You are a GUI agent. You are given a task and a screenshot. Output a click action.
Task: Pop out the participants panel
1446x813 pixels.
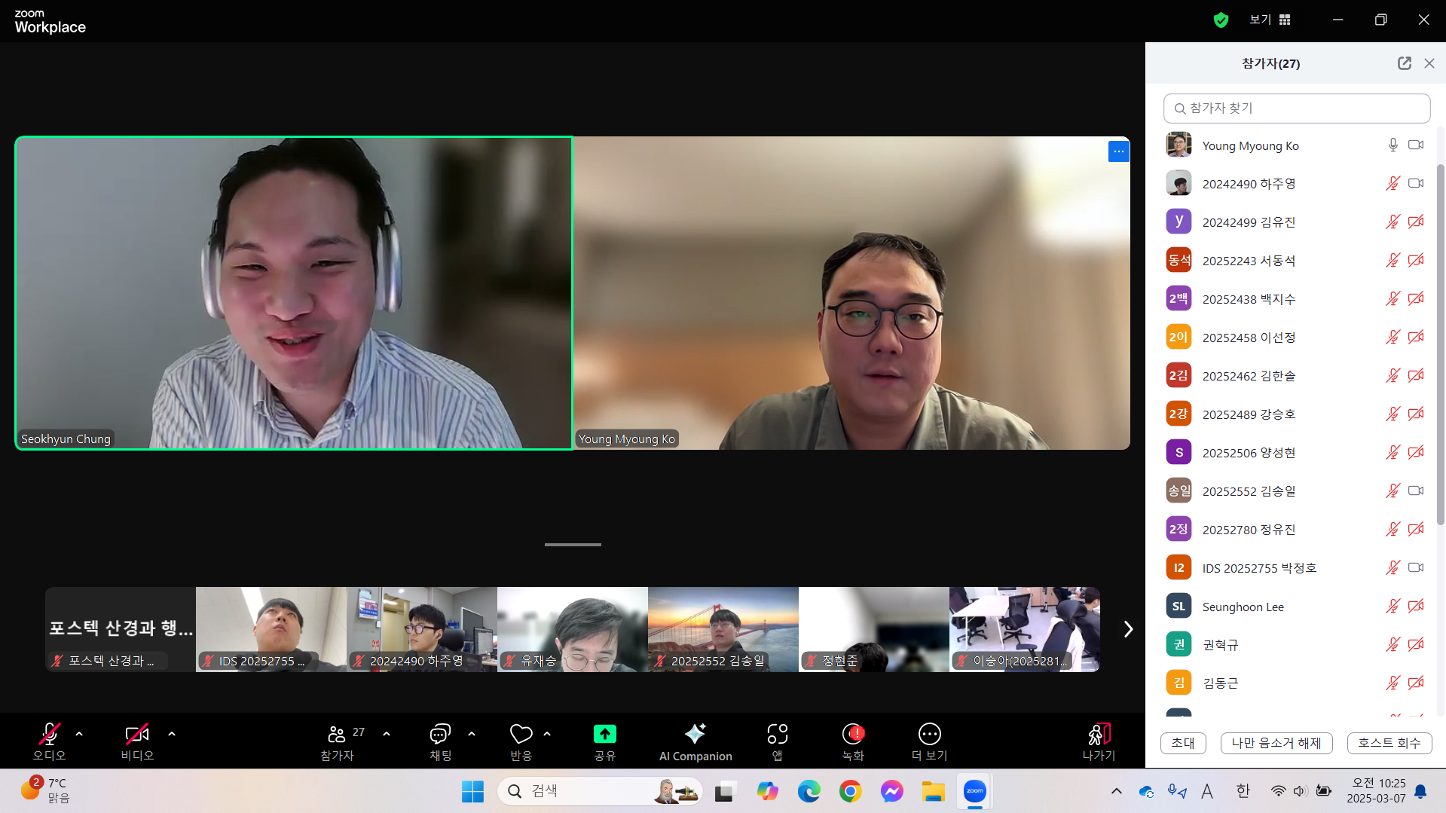click(x=1404, y=63)
